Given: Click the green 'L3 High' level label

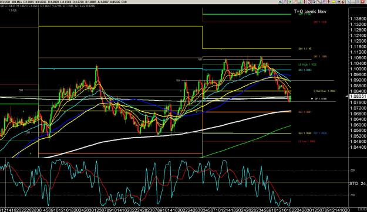Looking at the screenshot, I should click(x=308, y=64).
